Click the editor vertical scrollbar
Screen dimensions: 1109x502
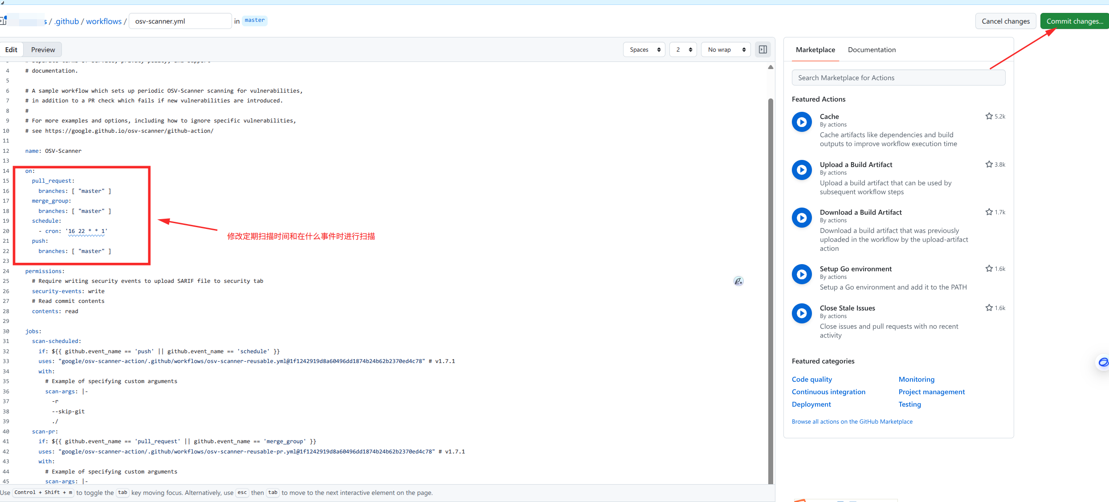coord(770,290)
